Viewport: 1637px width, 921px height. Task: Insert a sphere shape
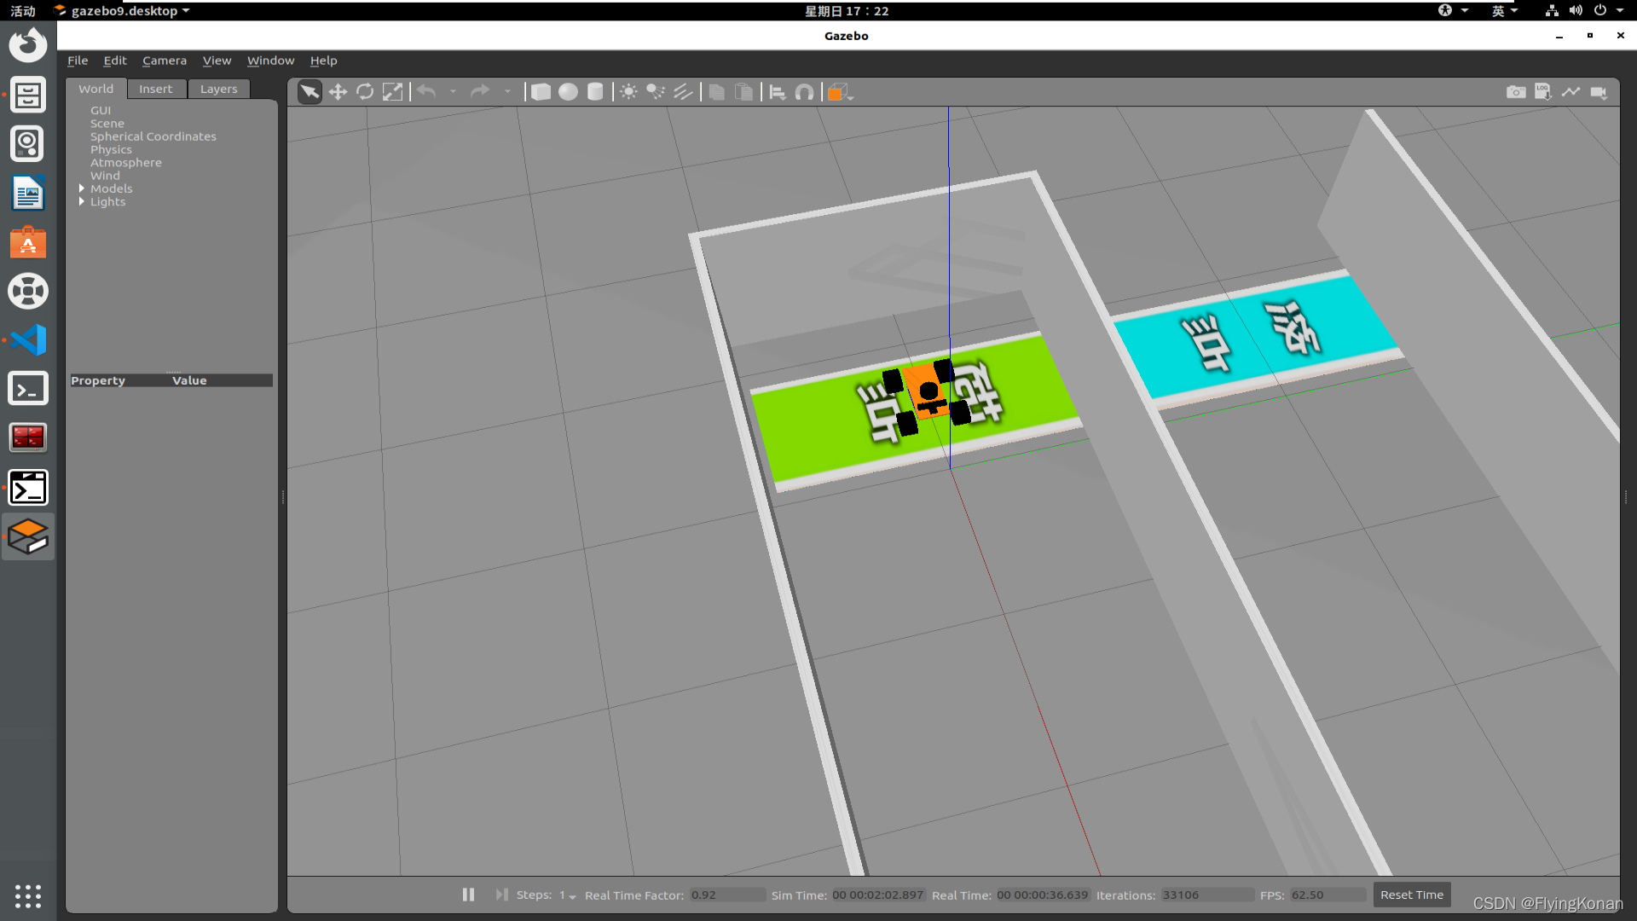click(x=568, y=92)
